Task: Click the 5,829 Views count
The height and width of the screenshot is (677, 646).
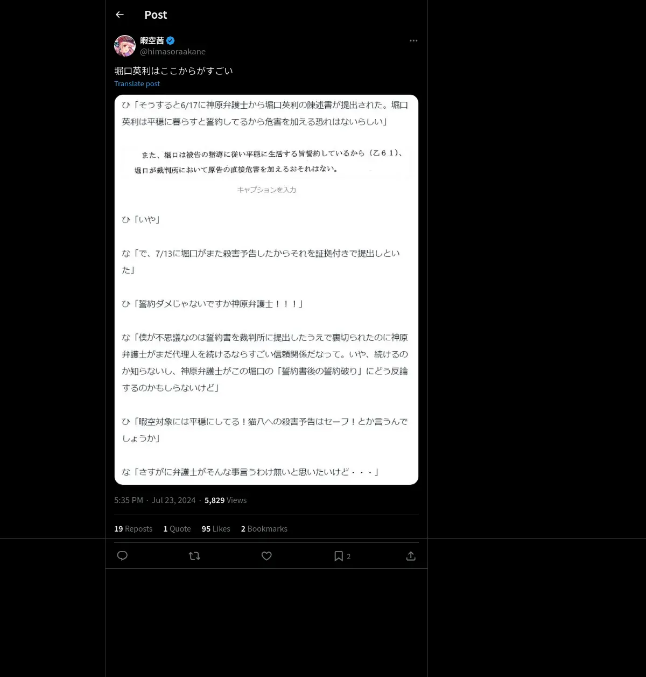Action: pos(226,500)
